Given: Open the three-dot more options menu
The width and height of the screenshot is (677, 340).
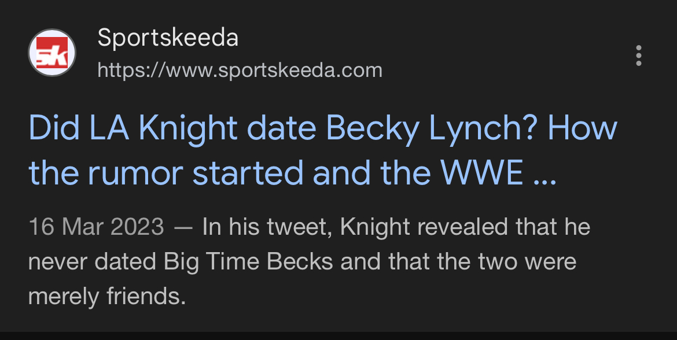Looking at the screenshot, I should [x=639, y=56].
